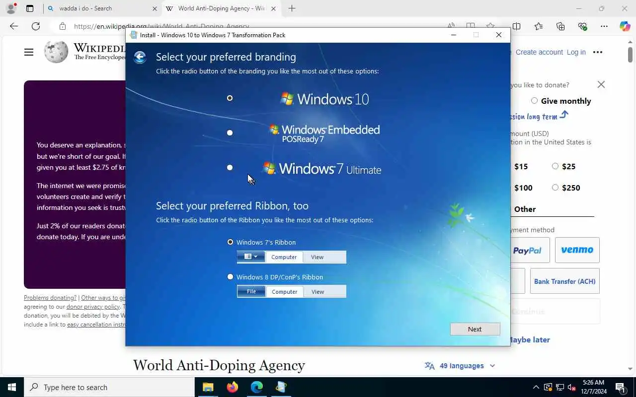Go back in the Edge browser
The image size is (636, 397).
pyautogui.click(x=14, y=26)
